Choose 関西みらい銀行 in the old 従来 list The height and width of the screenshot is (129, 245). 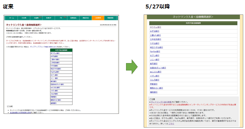tap(56, 100)
